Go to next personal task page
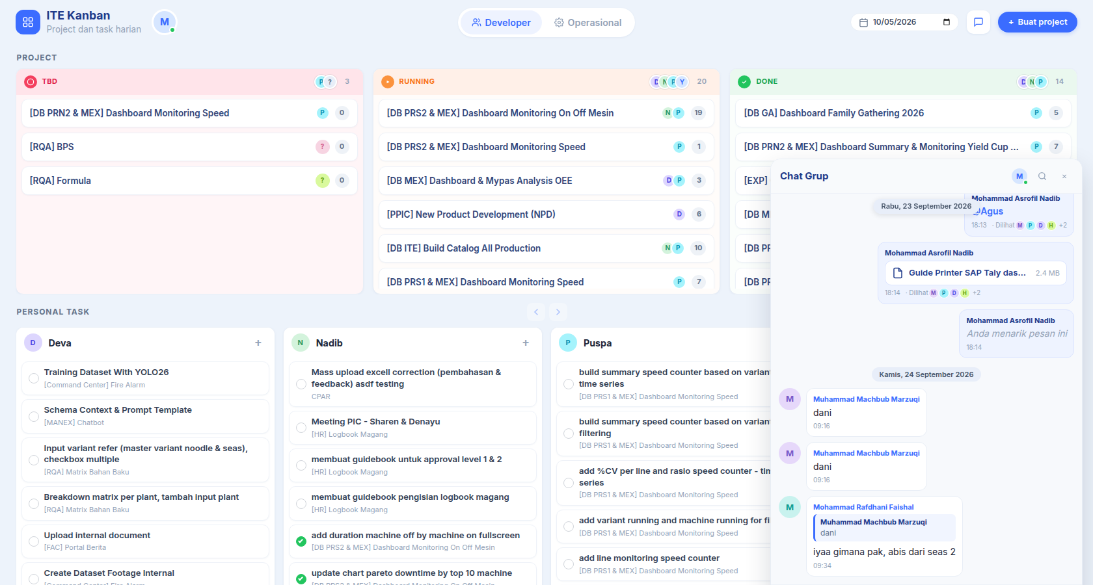 tap(558, 312)
